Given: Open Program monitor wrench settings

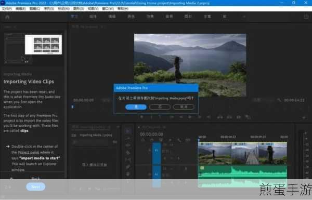Looking at the screenshot, I should click(x=279, y=100).
